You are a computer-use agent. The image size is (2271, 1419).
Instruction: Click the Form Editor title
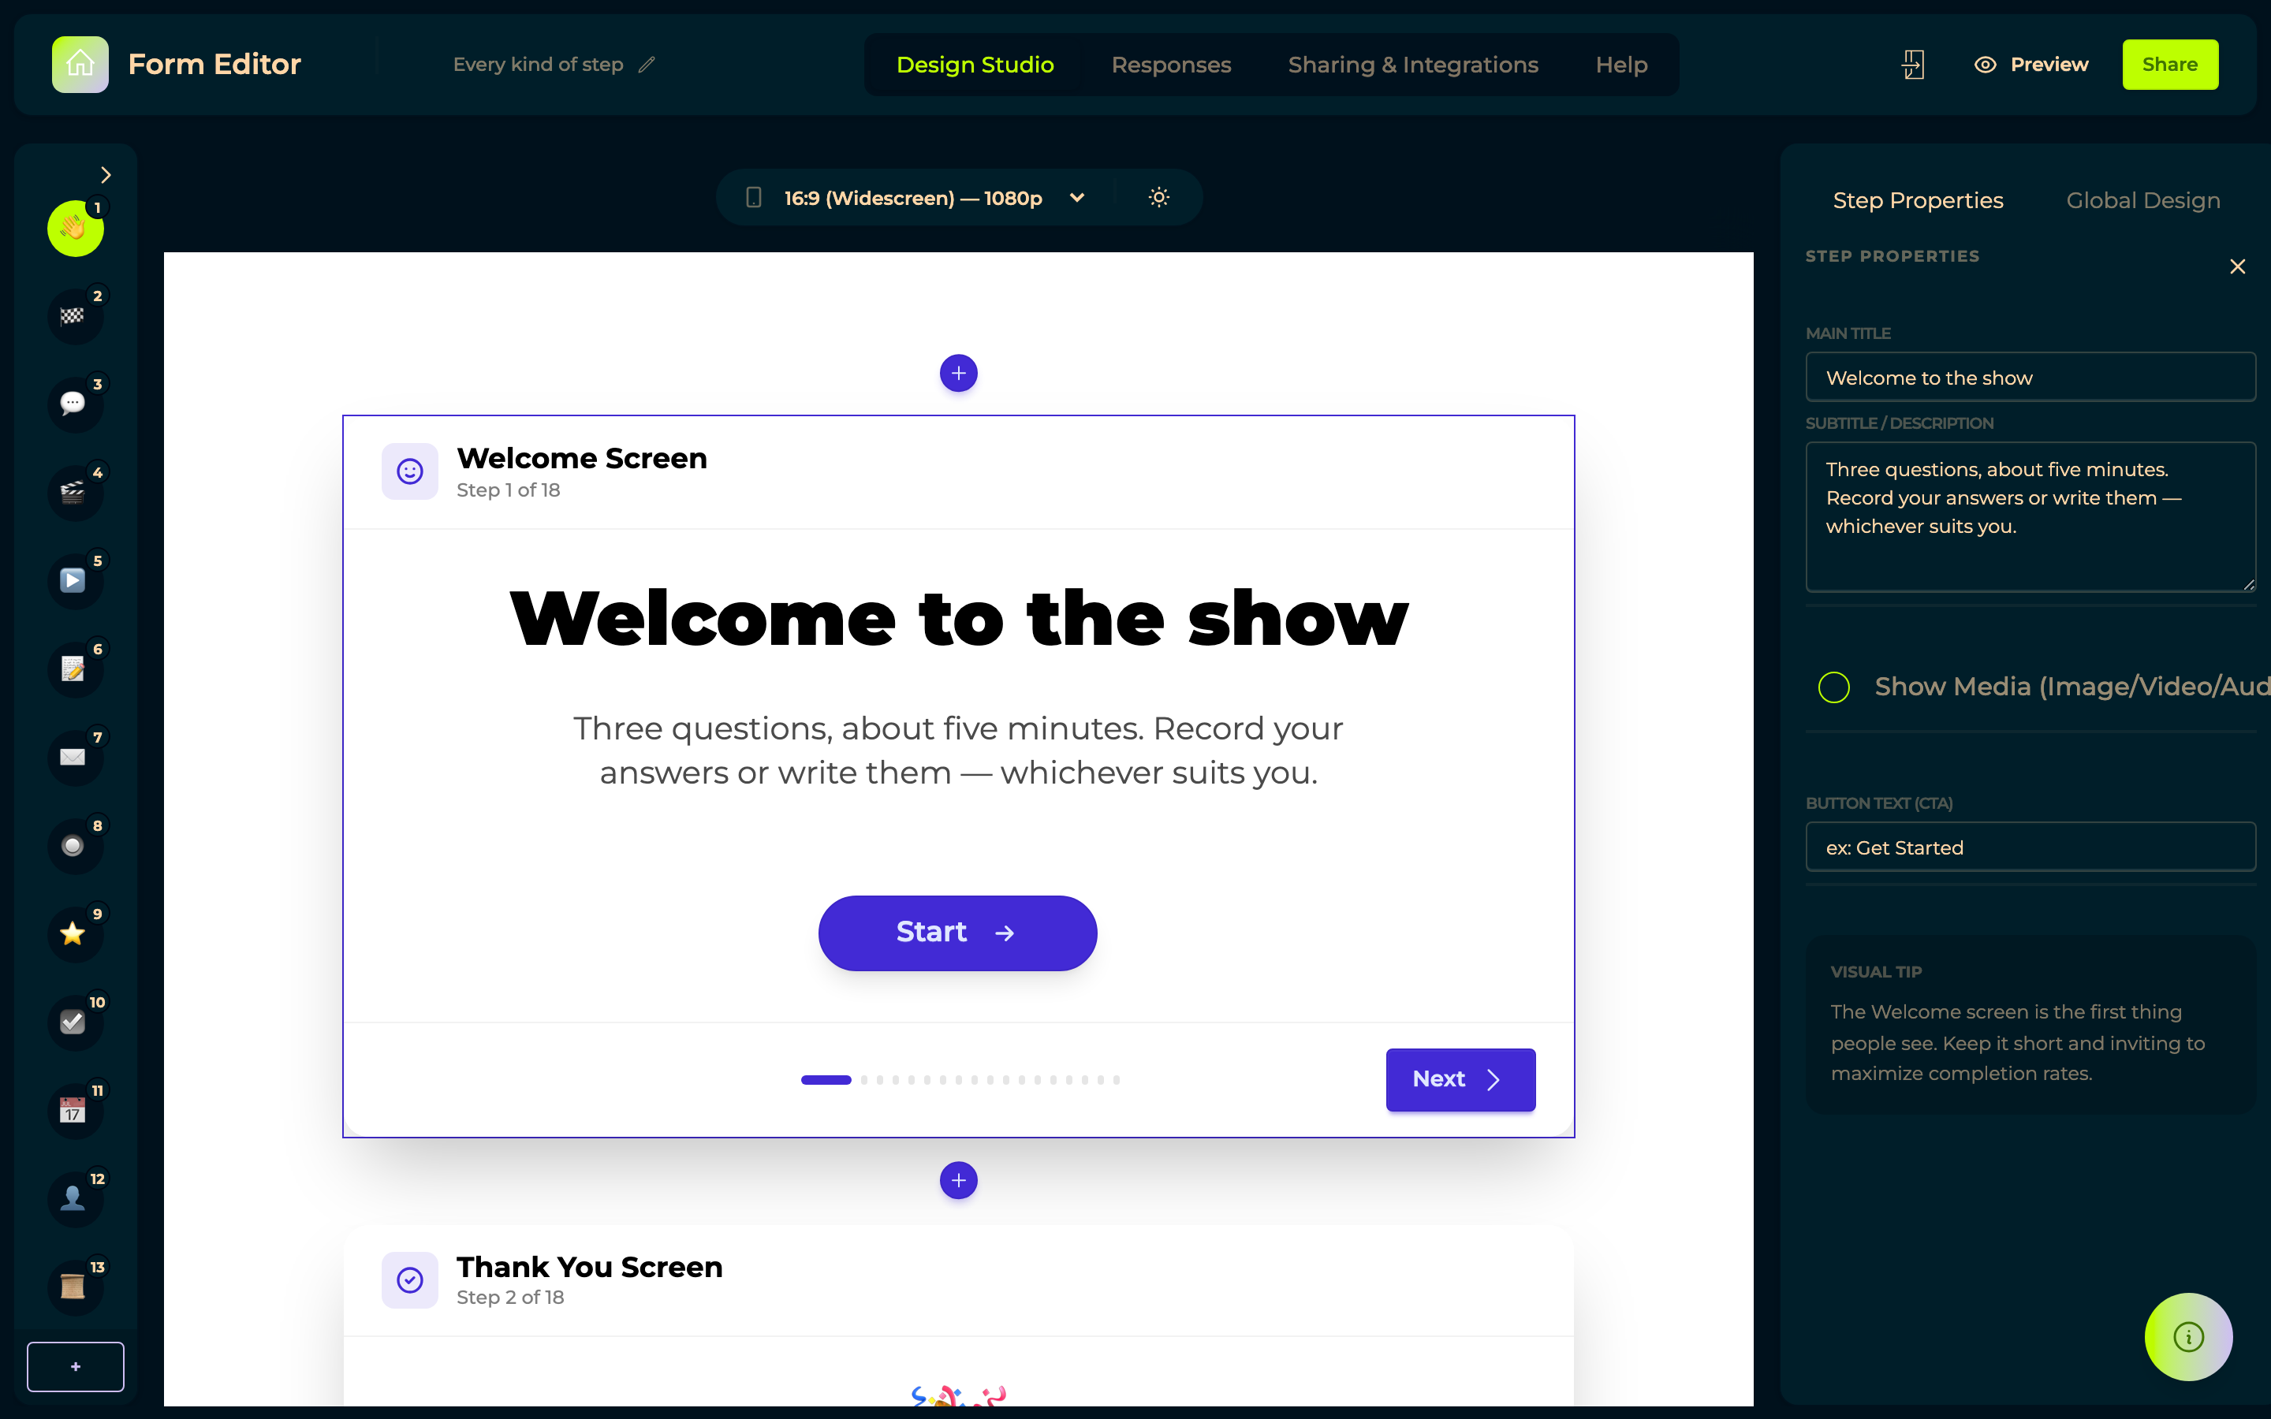214,64
